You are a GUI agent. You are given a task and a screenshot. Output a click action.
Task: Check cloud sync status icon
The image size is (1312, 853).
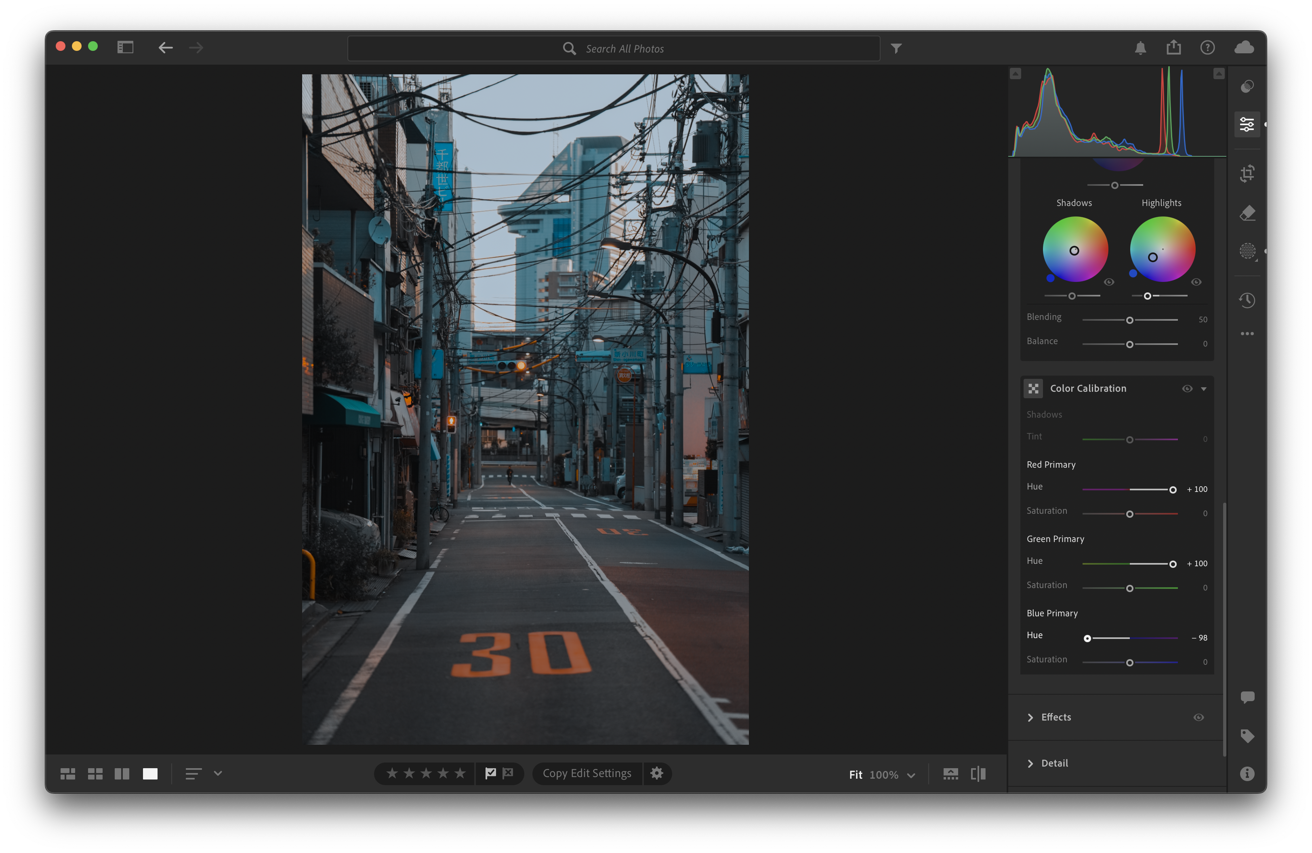pos(1244,48)
